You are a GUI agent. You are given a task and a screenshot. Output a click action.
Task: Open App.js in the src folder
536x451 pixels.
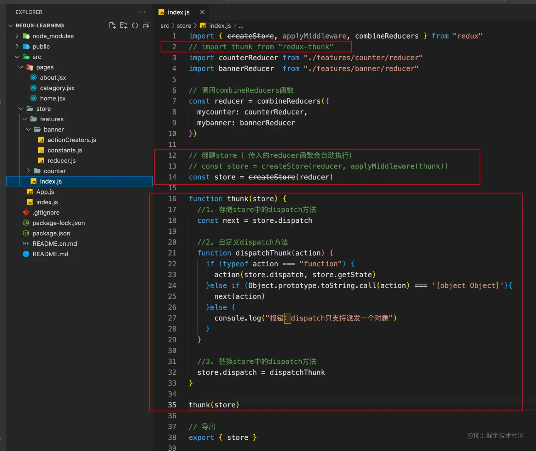point(45,191)
